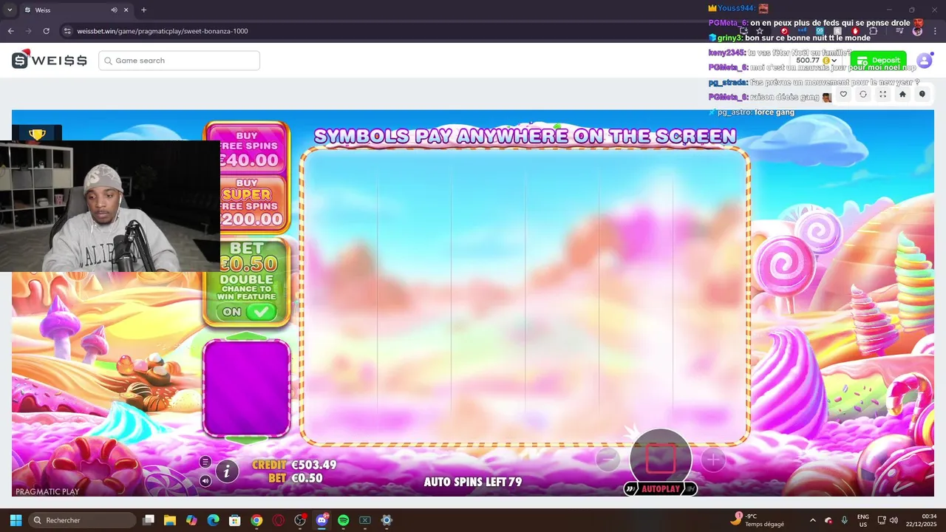
Task: Click the Weiss logo
Action: (x=50, y=60)
